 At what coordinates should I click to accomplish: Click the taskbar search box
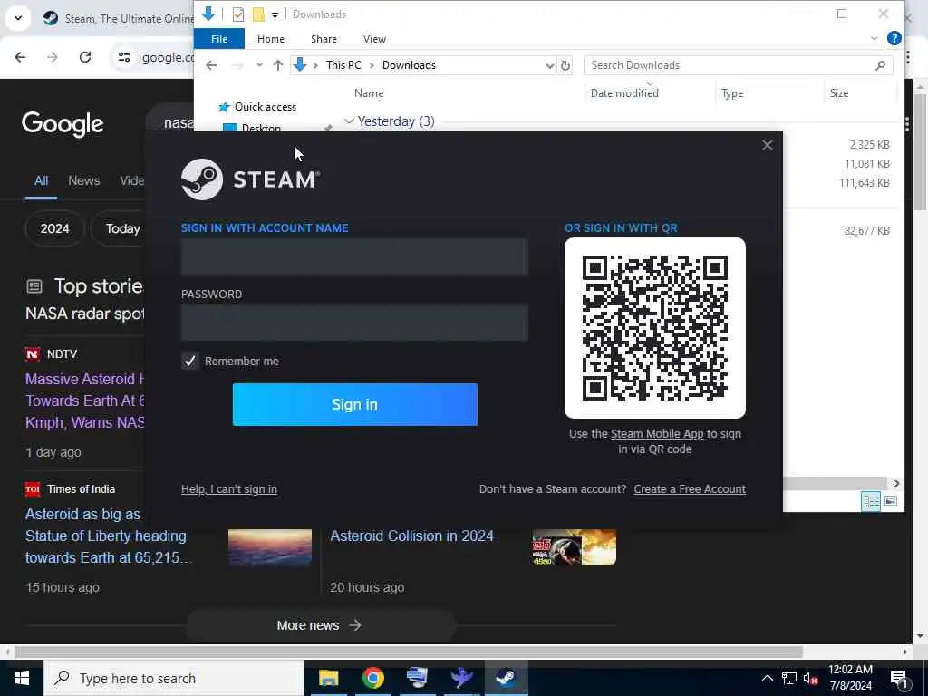(174, 678)
